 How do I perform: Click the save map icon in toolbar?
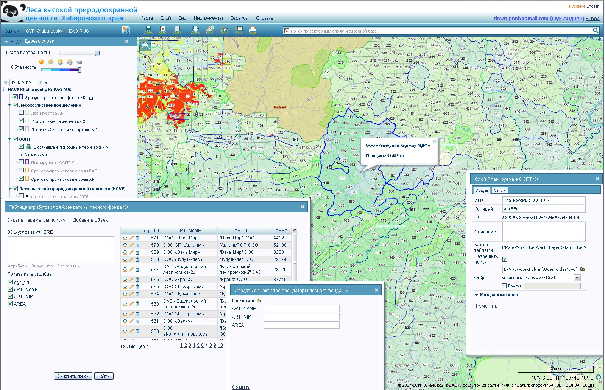click(x=148, y=30)
